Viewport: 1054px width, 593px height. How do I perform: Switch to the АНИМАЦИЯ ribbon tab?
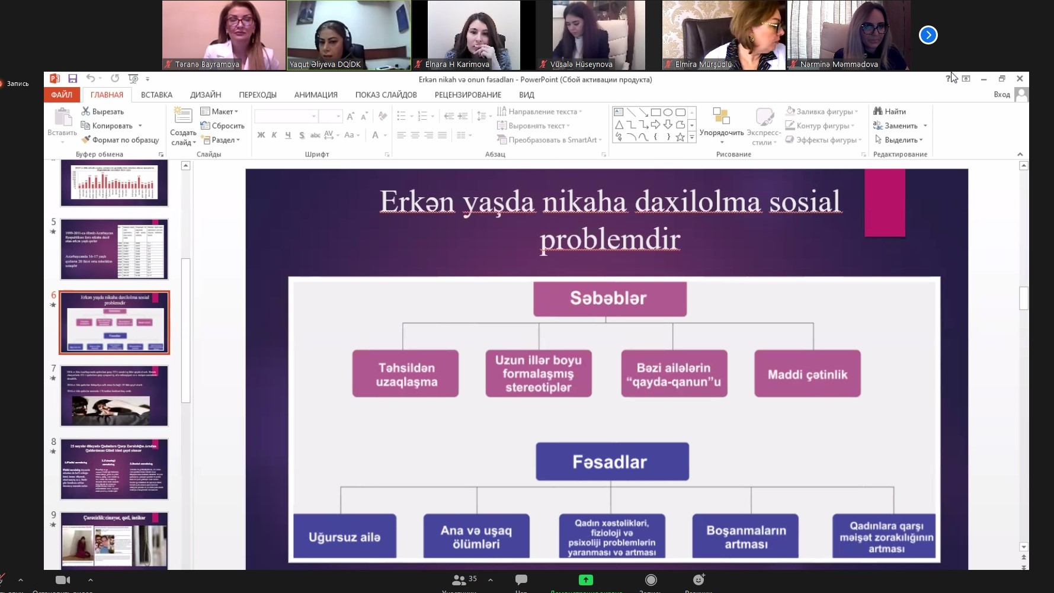click(316, 95)
